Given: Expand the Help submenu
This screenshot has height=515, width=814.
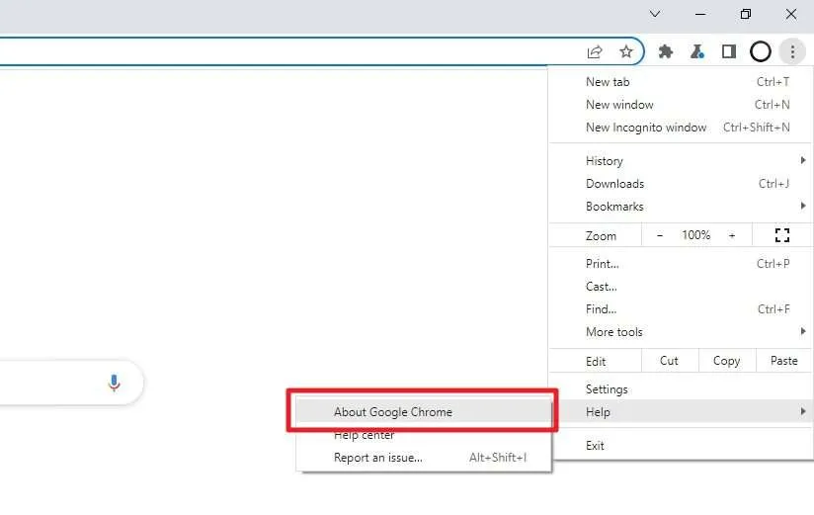Looking at the screenshot, I should 681,412.
